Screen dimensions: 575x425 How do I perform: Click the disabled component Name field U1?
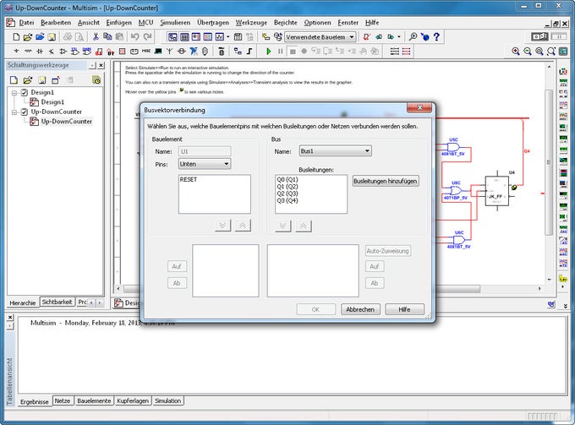click(x=205, y=151)
